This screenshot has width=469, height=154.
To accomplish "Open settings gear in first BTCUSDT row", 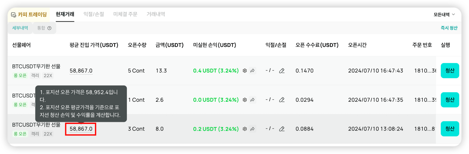I will point(245,71).
